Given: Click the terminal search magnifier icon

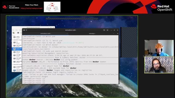Looking at the screenshot, I should [104, 30].
